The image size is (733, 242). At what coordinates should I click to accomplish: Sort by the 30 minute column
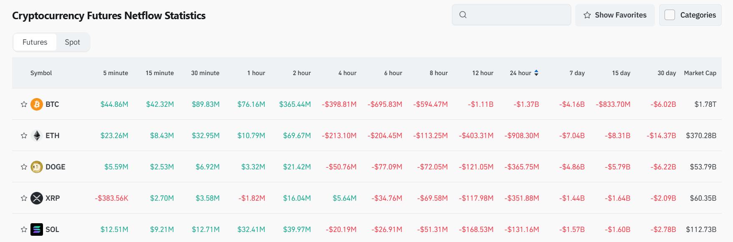click(205, 73)
